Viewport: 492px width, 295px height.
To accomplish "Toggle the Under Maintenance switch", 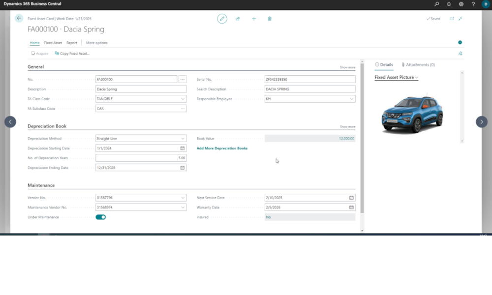I will pyautogui.click(x=101, y=217).
